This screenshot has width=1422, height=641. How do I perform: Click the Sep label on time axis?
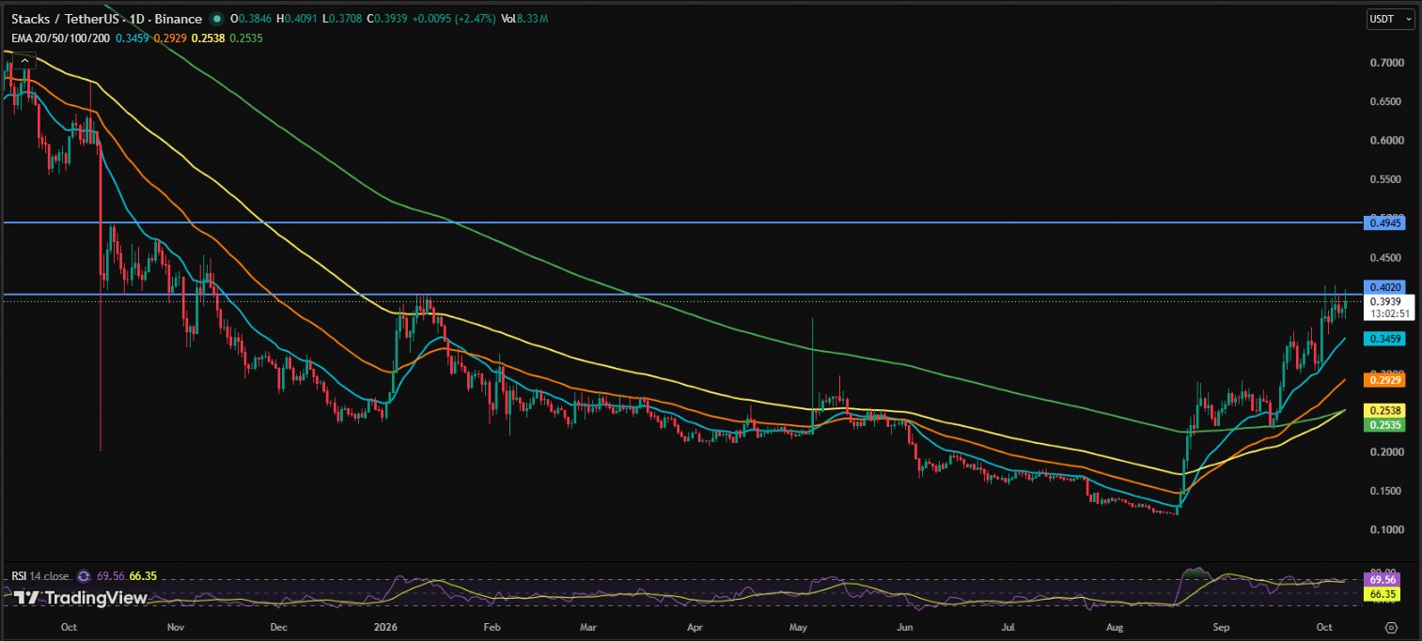pos(1220,625)
